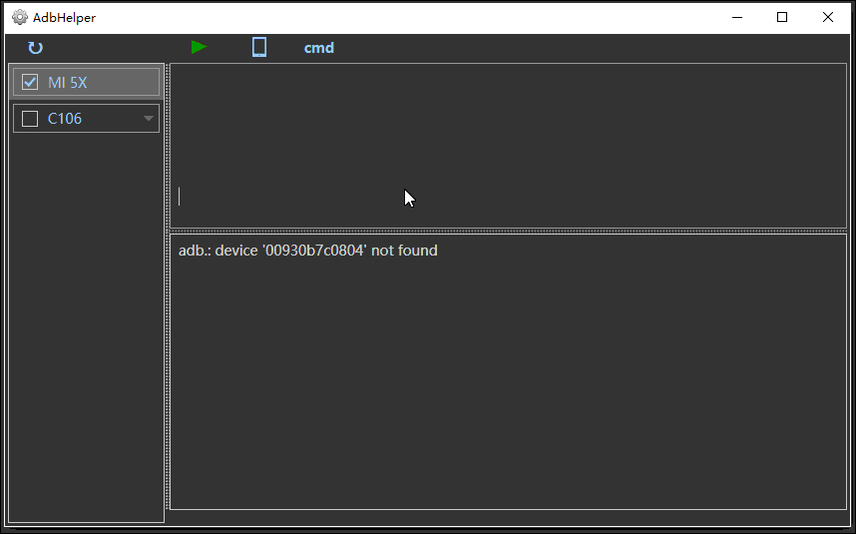Check the C106 device checkbox
This screenshot has width=856, height=534.
30,119
